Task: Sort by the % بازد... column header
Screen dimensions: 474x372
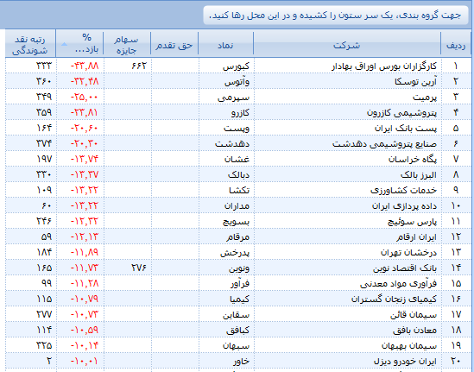Action: (79, 43)
